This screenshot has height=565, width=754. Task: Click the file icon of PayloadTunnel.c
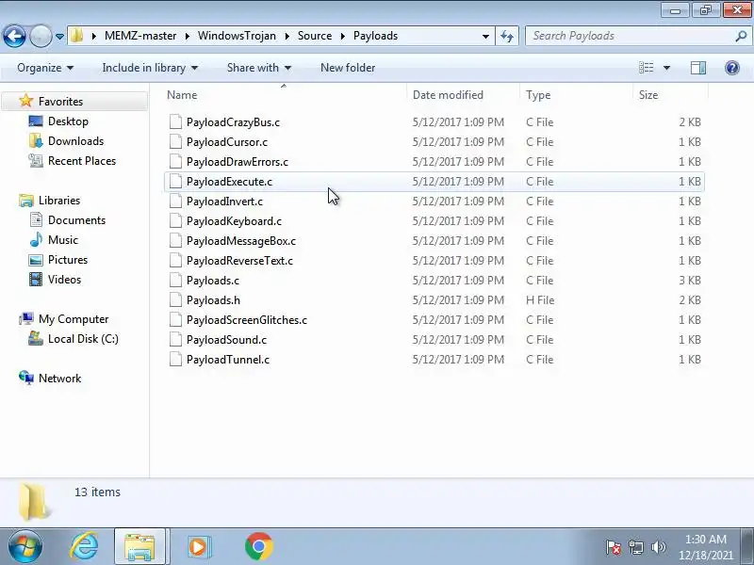pyautogui.click(x=175, y=360)
